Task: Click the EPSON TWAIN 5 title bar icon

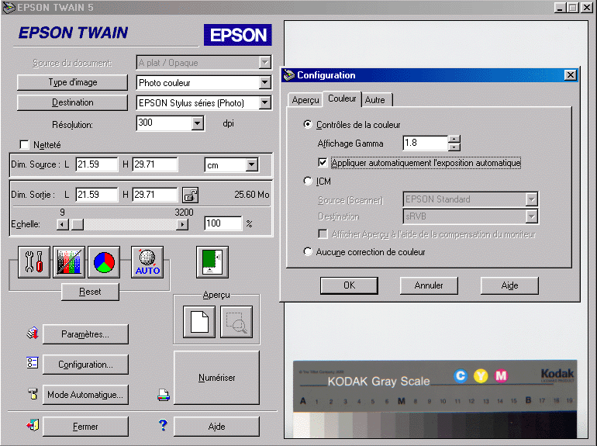Action: tap(9, 7)
